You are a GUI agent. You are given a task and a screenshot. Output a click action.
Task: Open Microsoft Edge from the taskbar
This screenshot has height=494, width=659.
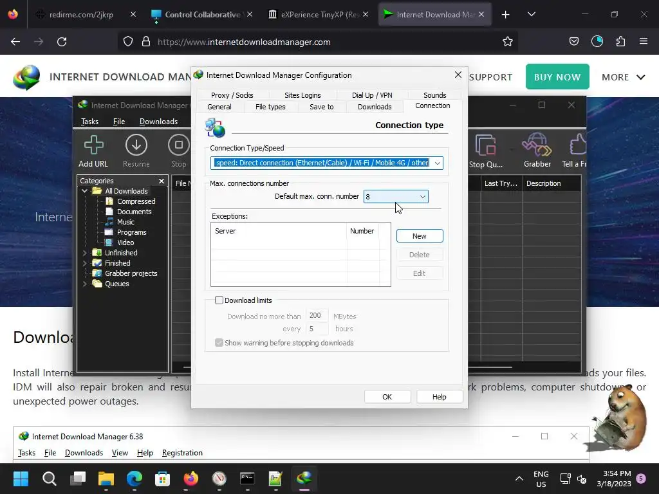click(135, 479)
